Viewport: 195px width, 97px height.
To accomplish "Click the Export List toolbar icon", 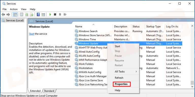I will coord(32,15).
